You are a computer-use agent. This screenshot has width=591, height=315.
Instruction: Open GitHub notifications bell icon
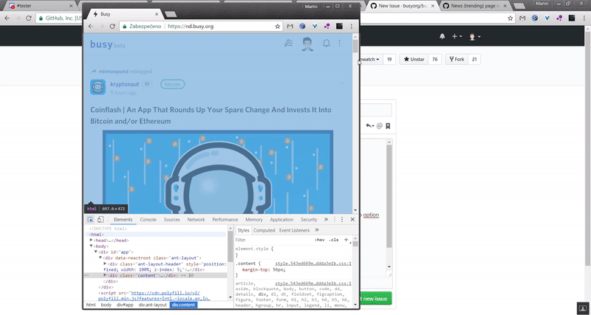[442, 36]
